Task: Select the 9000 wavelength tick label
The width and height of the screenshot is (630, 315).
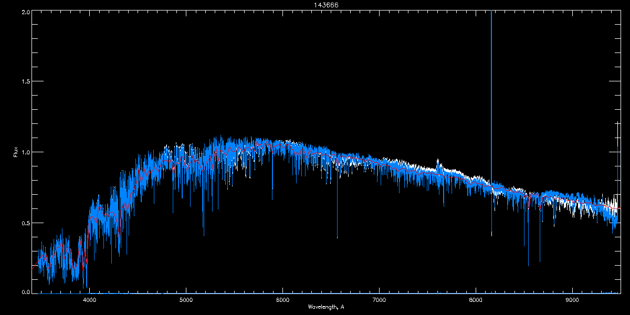Action: [572, 300]
